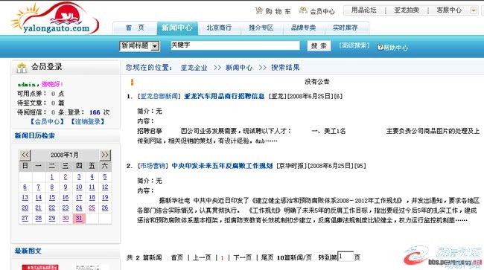Switch to 品牌专卖 tab

pyautogui.click(x=303, y=28)
